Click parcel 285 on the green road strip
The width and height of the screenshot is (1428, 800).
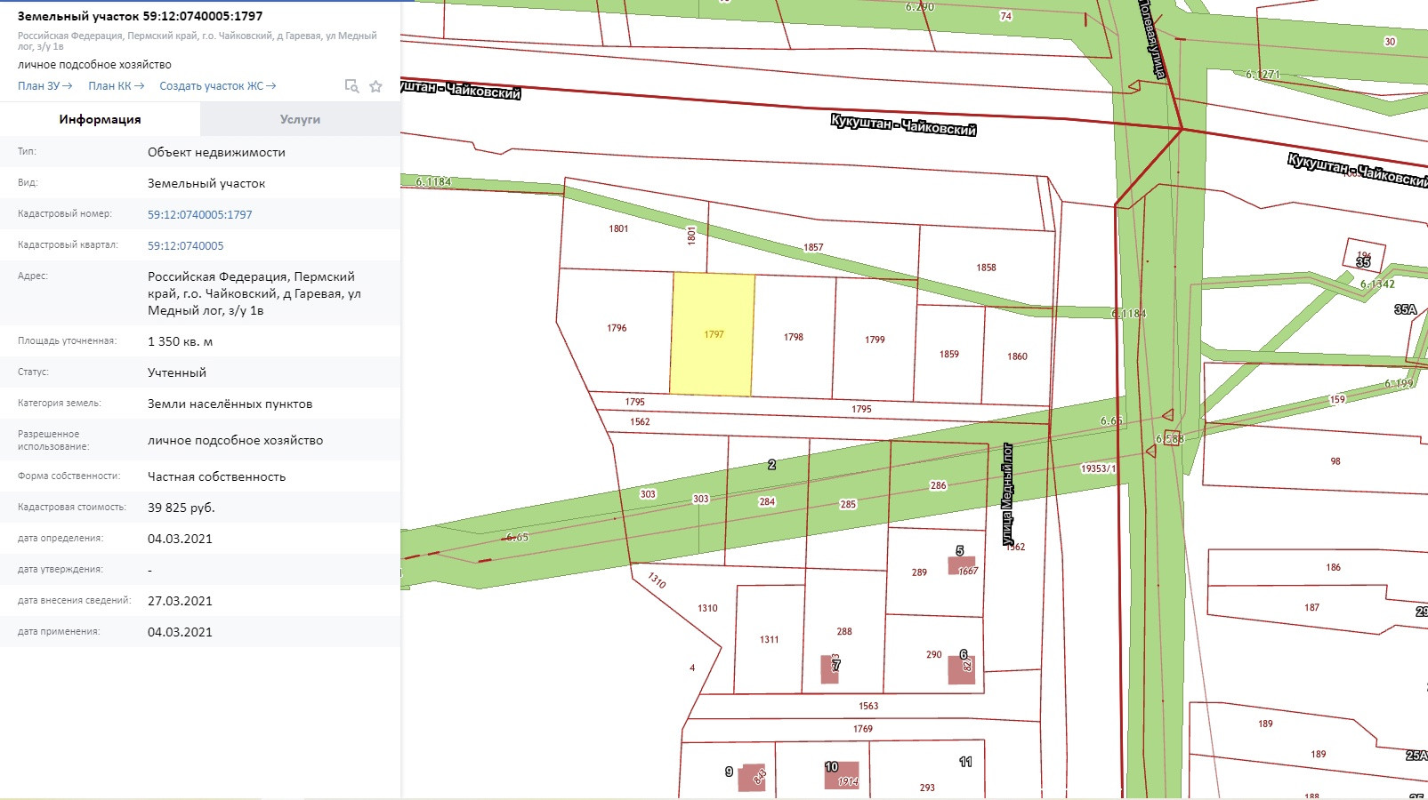point(848,504)
